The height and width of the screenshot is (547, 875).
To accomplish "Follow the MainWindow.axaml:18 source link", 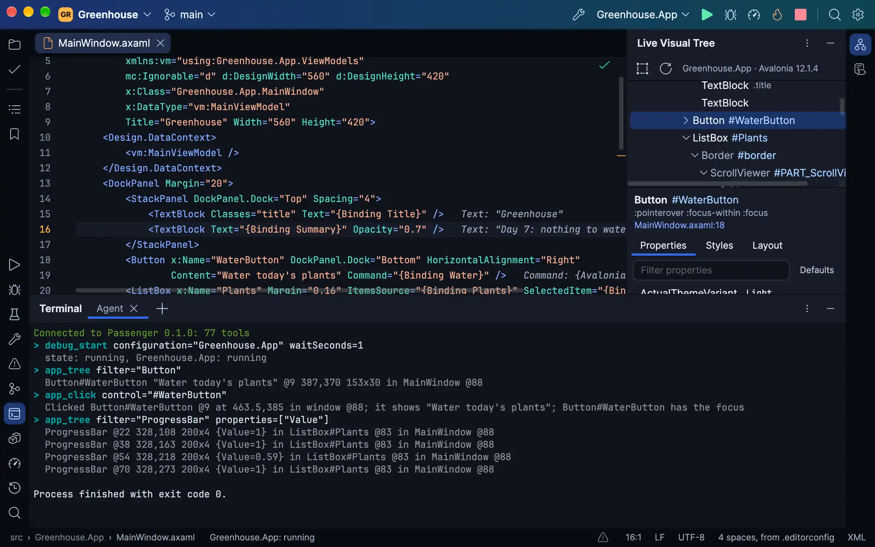I will coord(679,225).
